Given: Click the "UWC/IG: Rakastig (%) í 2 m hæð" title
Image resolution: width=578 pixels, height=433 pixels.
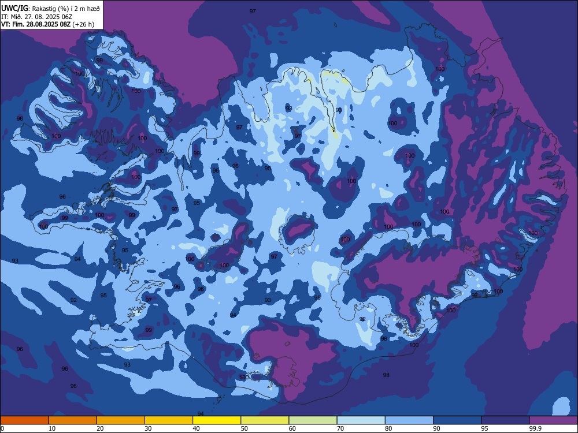Looking at the screenshot, I should tap(50, 9).
